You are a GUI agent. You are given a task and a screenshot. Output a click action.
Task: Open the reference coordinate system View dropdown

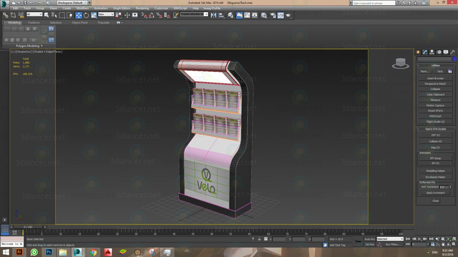coord(106,14)
